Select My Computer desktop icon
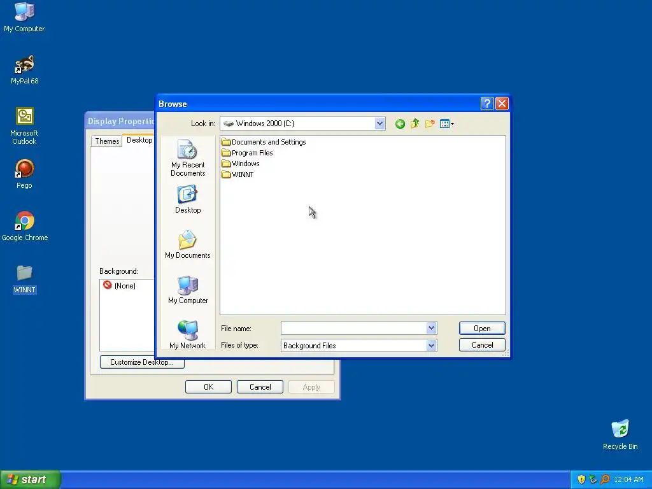The height and width of the screenshot is (489, 652). [x=24, y=17]
